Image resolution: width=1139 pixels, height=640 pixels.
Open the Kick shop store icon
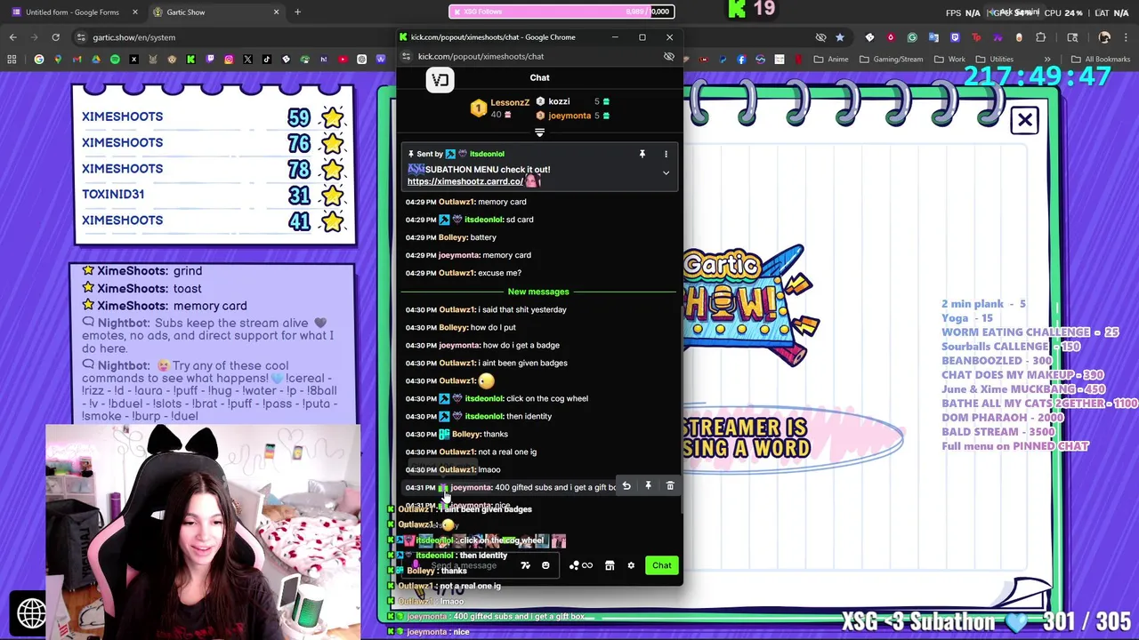click(610, 565)
